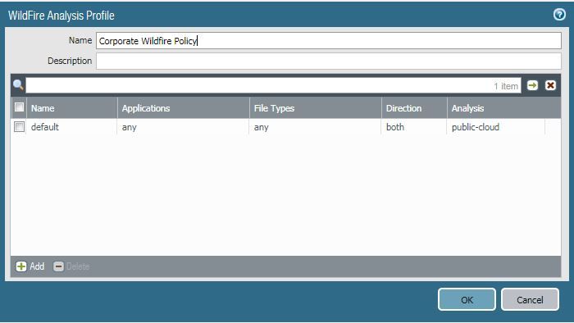Click the "any" value under Applications
This screenshot has height=323, width=574.
click(130, 127)
